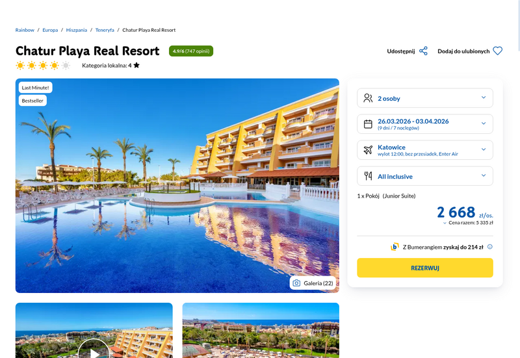The image size is (520, 358).
Task: Expand the All inclusive board dropdown
Action: point(425,176)
